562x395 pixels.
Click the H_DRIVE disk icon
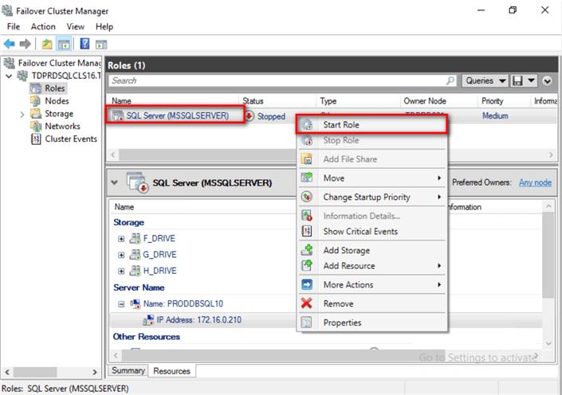136,271
